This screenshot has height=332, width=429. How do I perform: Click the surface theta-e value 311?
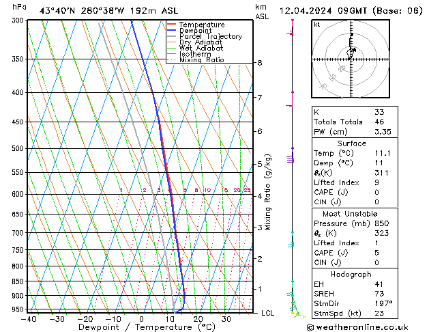381,173
